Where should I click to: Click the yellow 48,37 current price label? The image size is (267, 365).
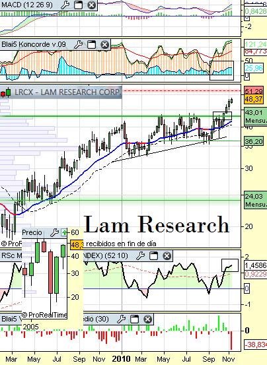pyautogui.click(x=254, y=99)
